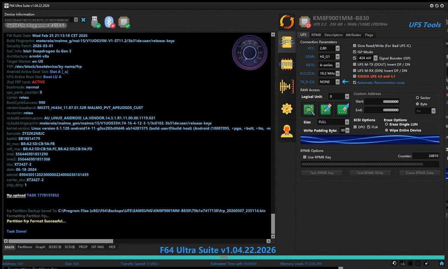Select the Sector address mode
448x269 pixels.
point(417,98)
